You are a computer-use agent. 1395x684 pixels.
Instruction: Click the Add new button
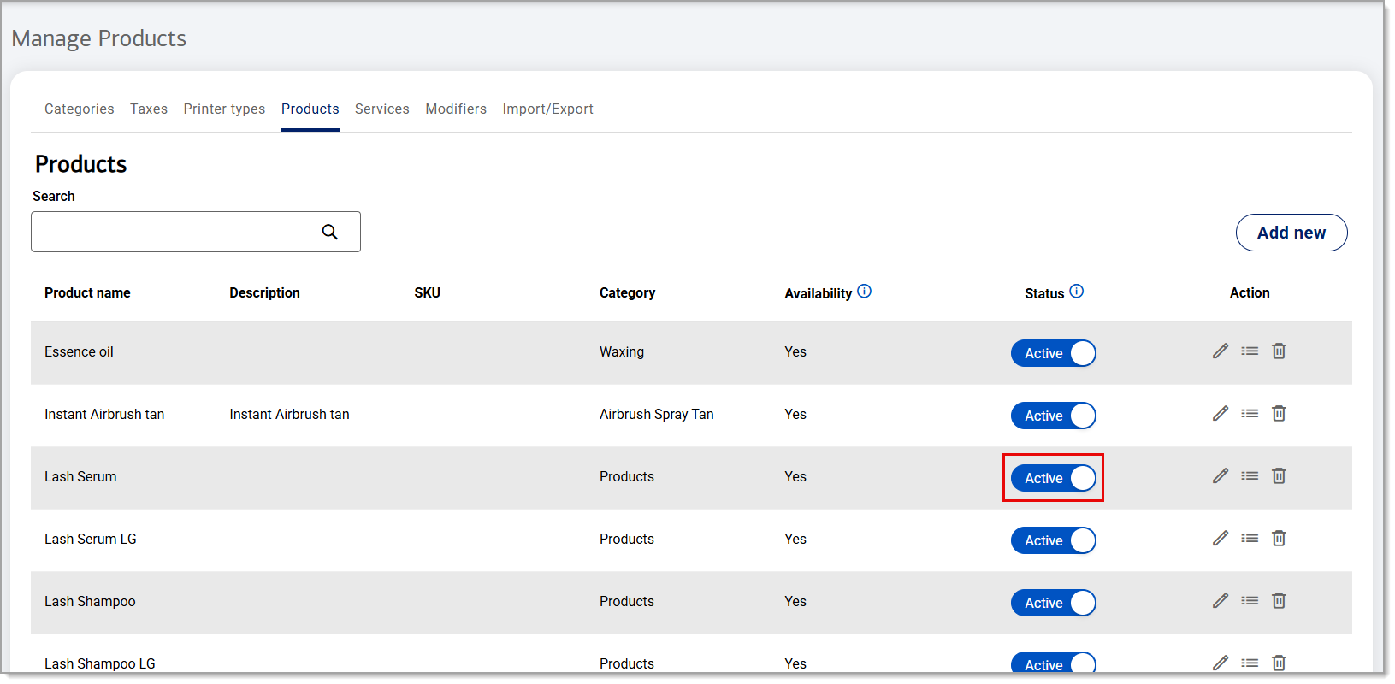1292,233
